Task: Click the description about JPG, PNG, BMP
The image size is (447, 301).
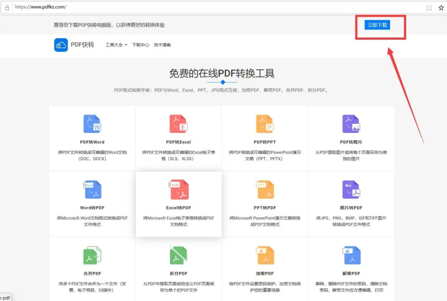Action: 351,221
